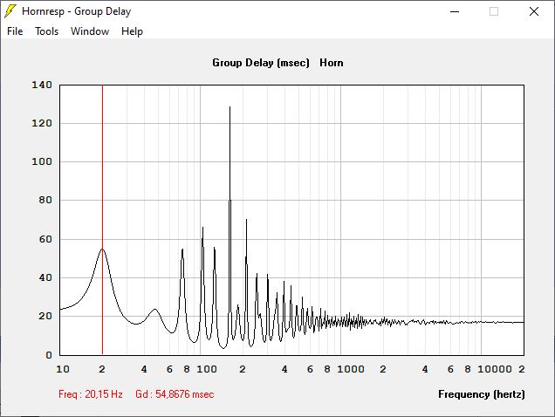Click the Hornresp lightning bolt title icon
The width and height of the screenshot is (555, 417).
[10, 11]
